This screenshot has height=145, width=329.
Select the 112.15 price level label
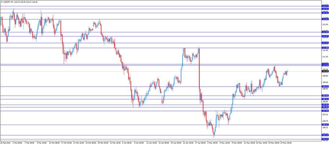coord(325,43)
